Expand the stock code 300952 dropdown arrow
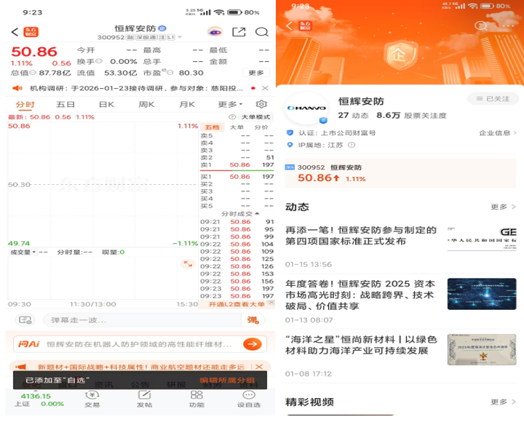This screenshot has width=524, height=430. (x=180, y=37)
